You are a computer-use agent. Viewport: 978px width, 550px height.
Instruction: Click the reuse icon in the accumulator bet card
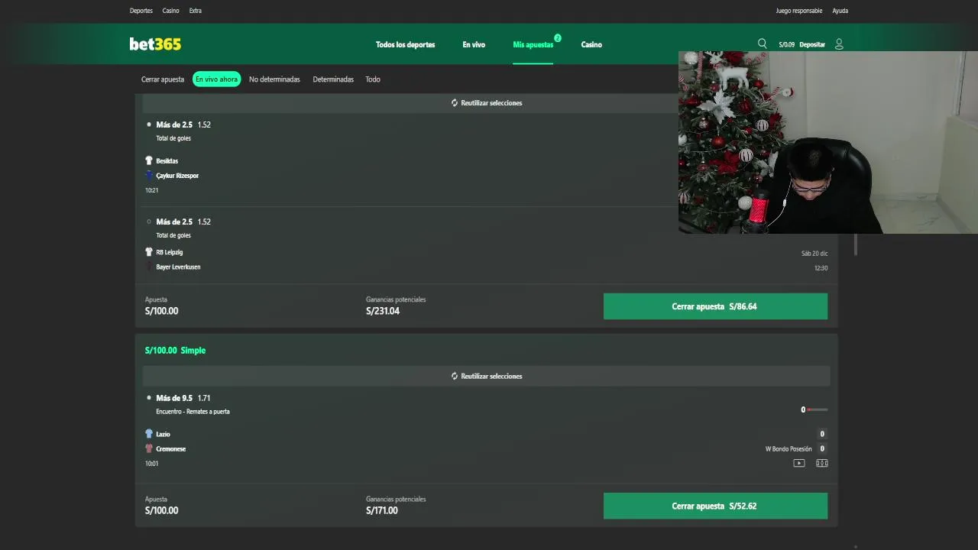point(455,102)
